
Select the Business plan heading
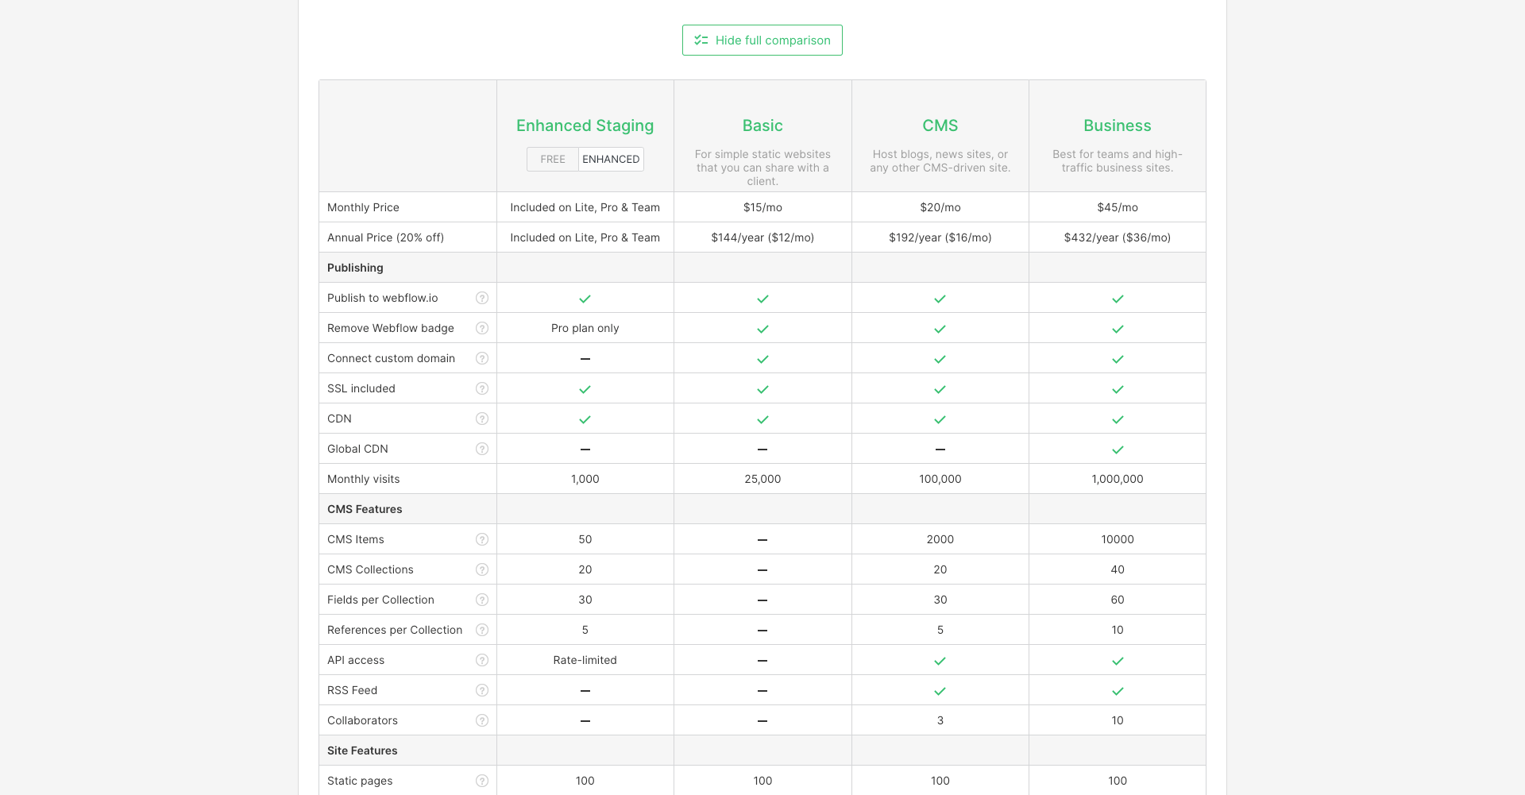[1117, 125]
